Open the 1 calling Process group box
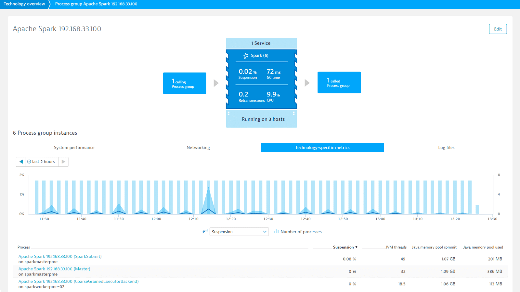Screen dimensions: 520x292 point(184,83)
